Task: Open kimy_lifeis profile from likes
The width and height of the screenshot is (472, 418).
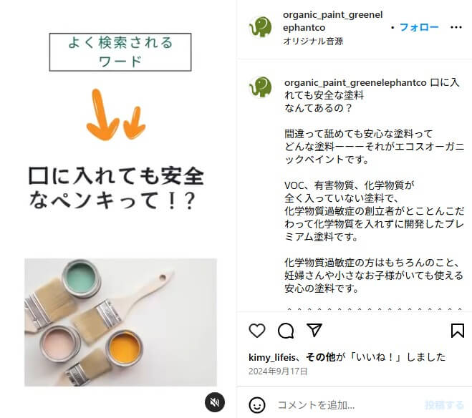Action: 272,357
